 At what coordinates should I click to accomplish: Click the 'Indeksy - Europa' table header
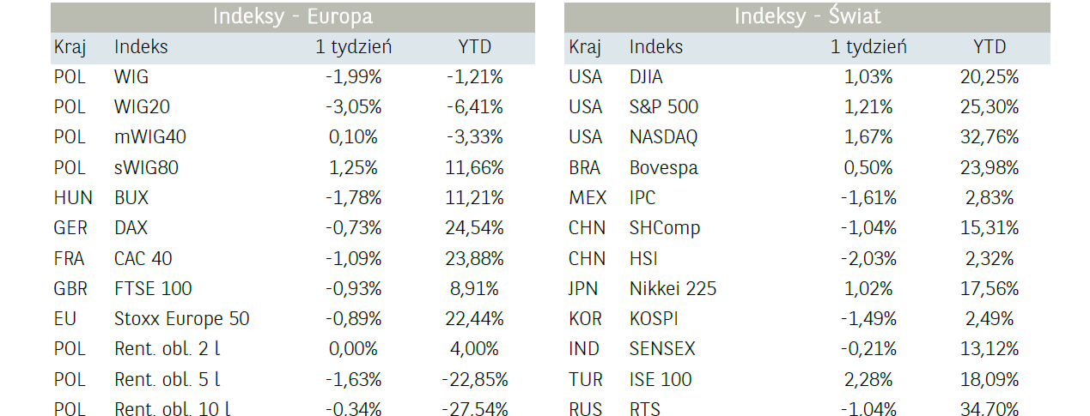tap(292, 16)
